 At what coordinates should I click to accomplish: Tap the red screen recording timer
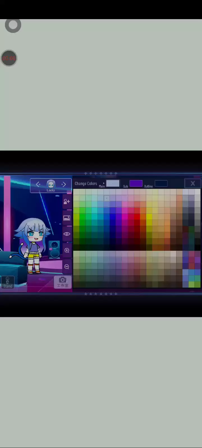click(x=9, y=58)
